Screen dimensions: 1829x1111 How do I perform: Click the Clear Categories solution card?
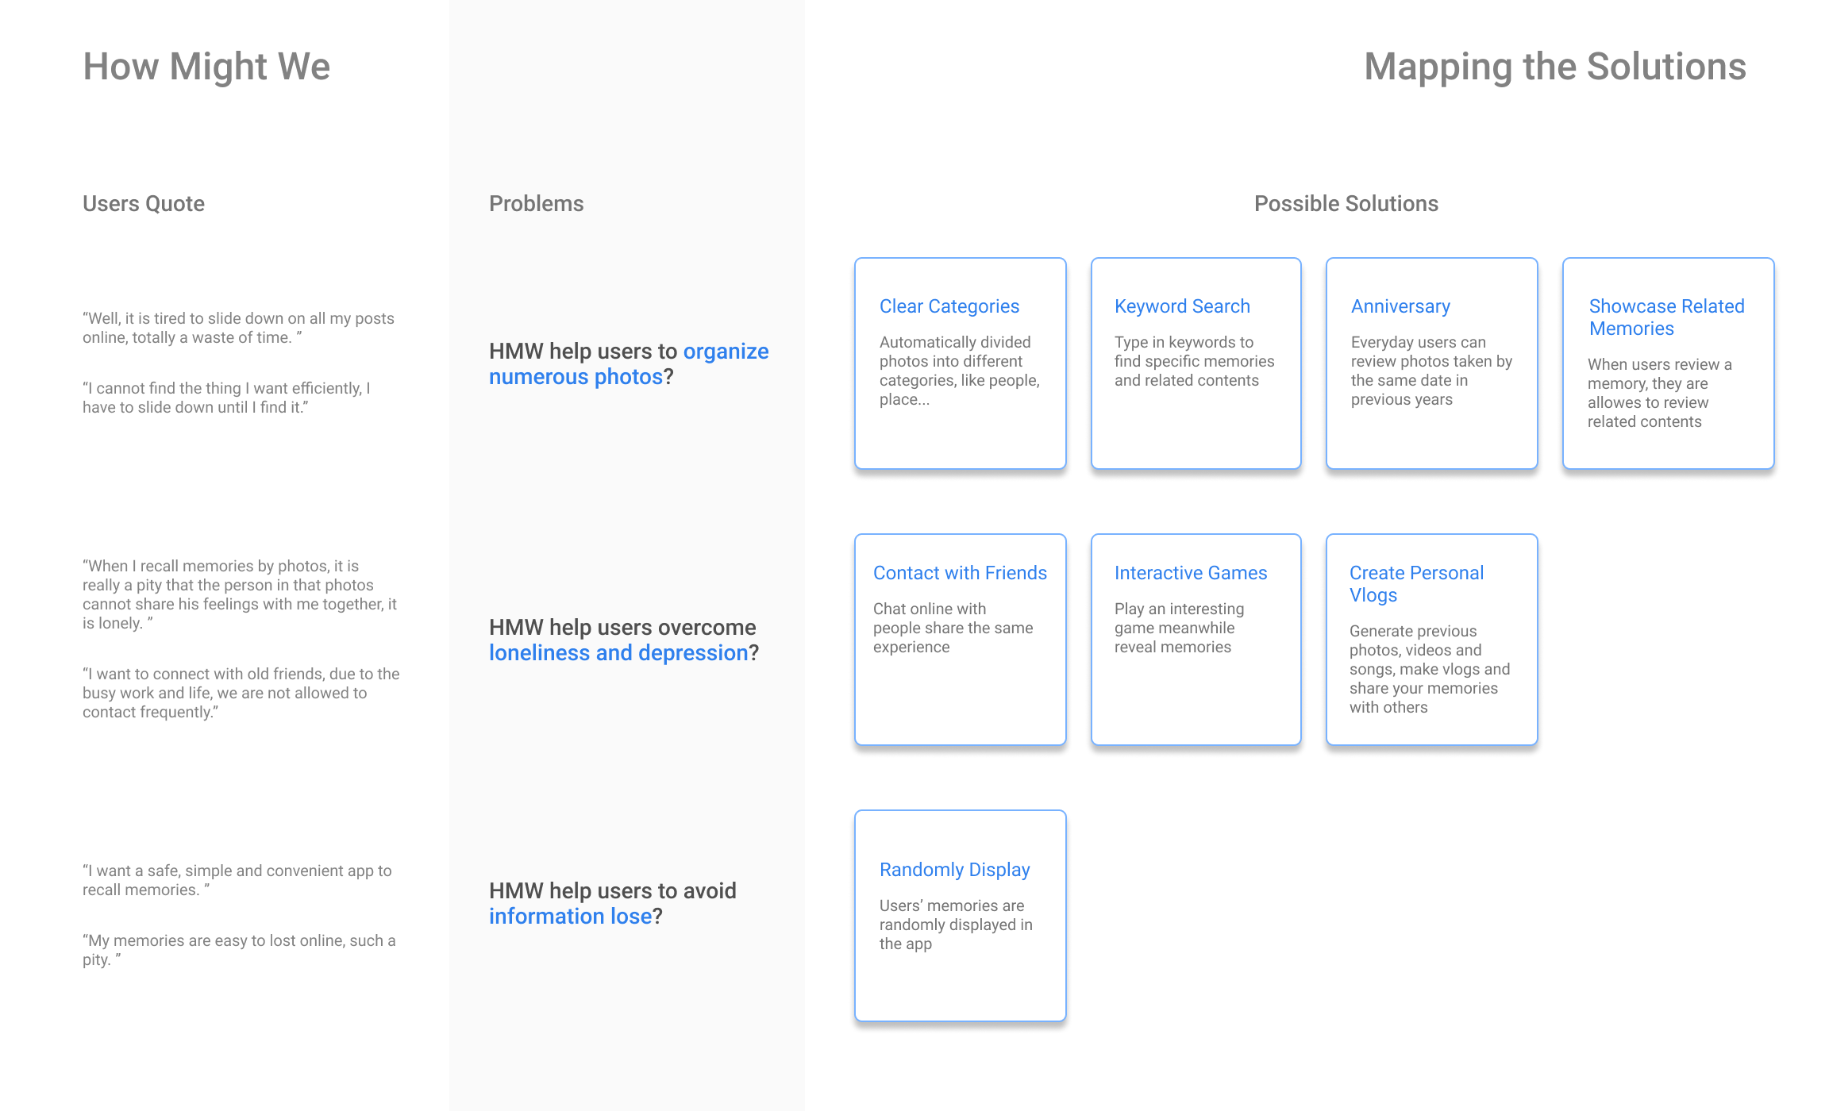(x=960, y=363)
